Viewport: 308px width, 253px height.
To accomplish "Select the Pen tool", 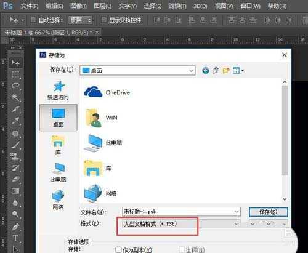I will 15,227.
